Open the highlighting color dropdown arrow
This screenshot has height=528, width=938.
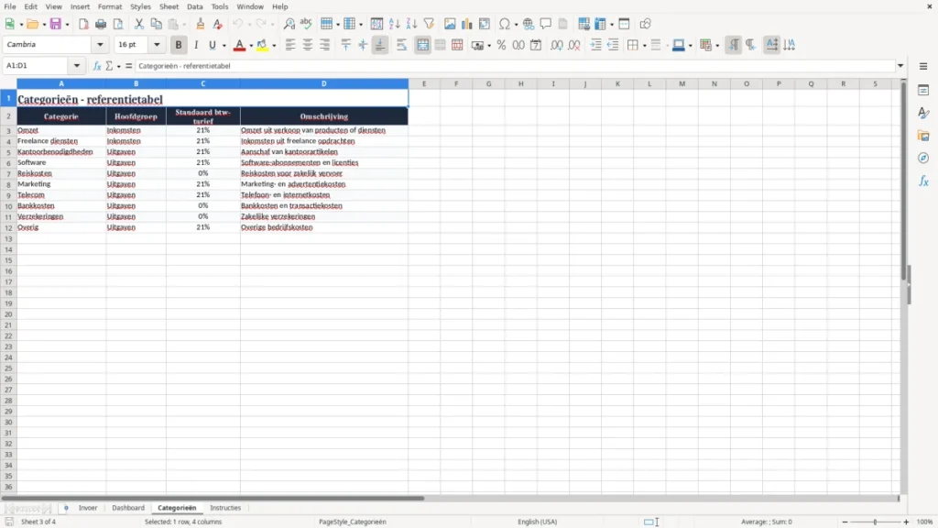point(274,45)
